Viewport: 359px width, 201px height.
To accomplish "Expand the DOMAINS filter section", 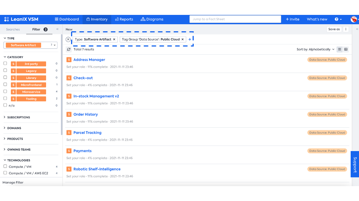I will tap(13, 128).
